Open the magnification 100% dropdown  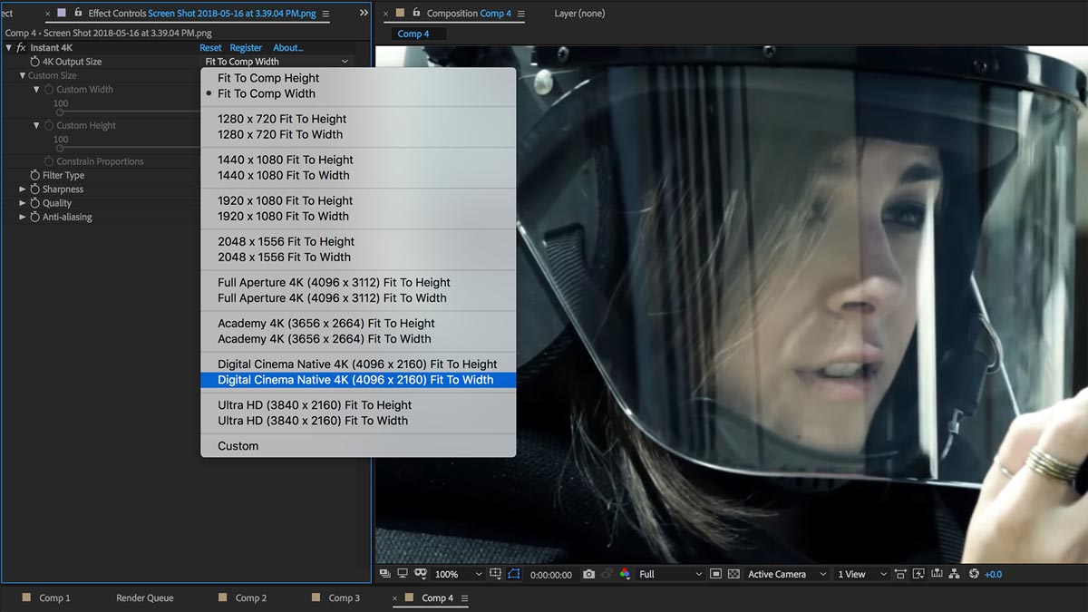pos(459,574)
